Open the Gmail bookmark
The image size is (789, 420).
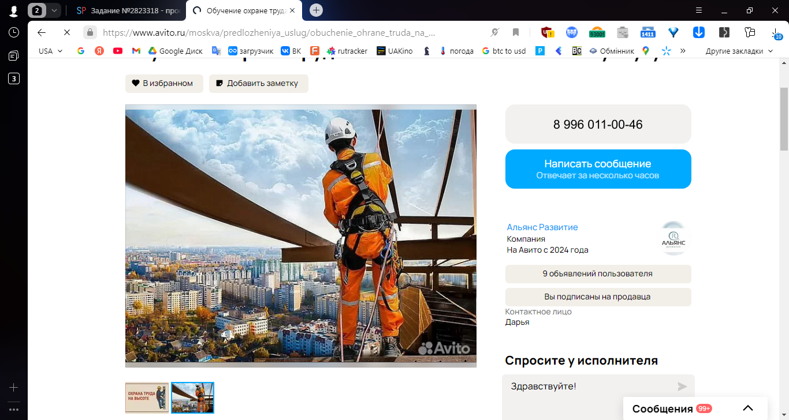point(136,51)
